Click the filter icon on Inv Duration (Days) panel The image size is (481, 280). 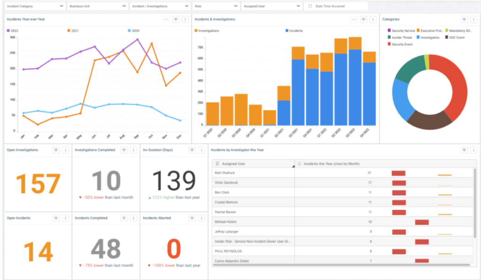click(x=192, y=150)
